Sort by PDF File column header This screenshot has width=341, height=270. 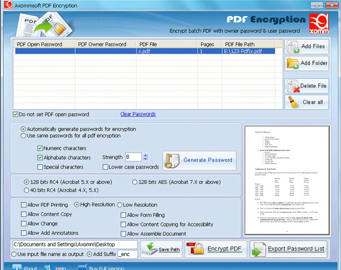[x=167, y=44]
